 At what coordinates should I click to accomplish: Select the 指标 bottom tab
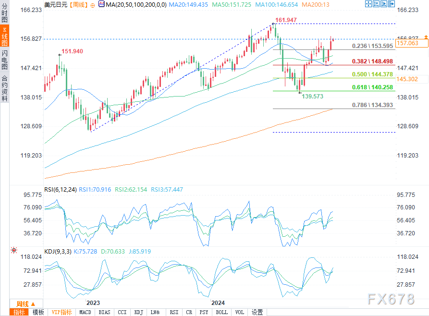pos(19,312)
